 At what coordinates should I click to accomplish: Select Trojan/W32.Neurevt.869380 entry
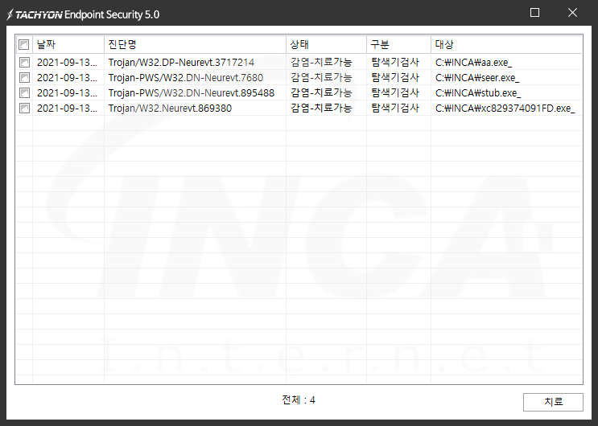(170, 109)
